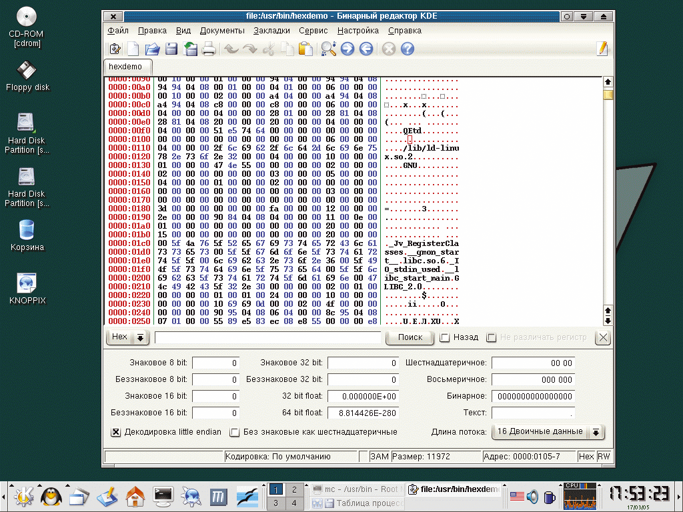The width and height of the screenshot is (683, 512).
Task: Toggle the Назад (backwards) checkbox
Action: coord(444,337)
